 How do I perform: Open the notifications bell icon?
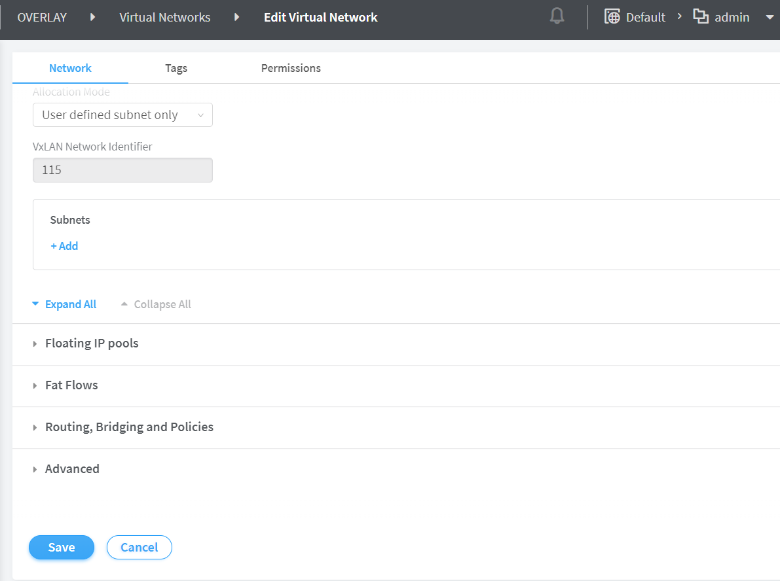pos(557,17)
